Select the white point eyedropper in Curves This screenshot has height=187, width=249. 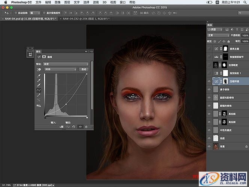[x=39, y=85]
